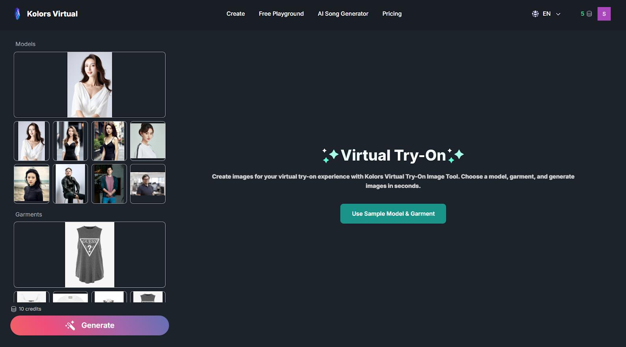Click the Kolors Virtual logo icon

17,14
